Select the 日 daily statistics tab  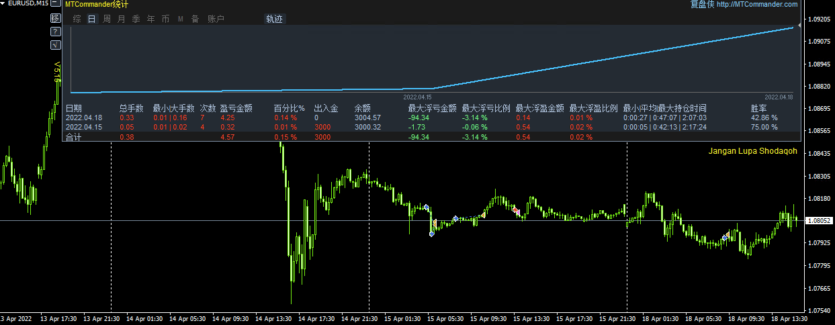92,19
